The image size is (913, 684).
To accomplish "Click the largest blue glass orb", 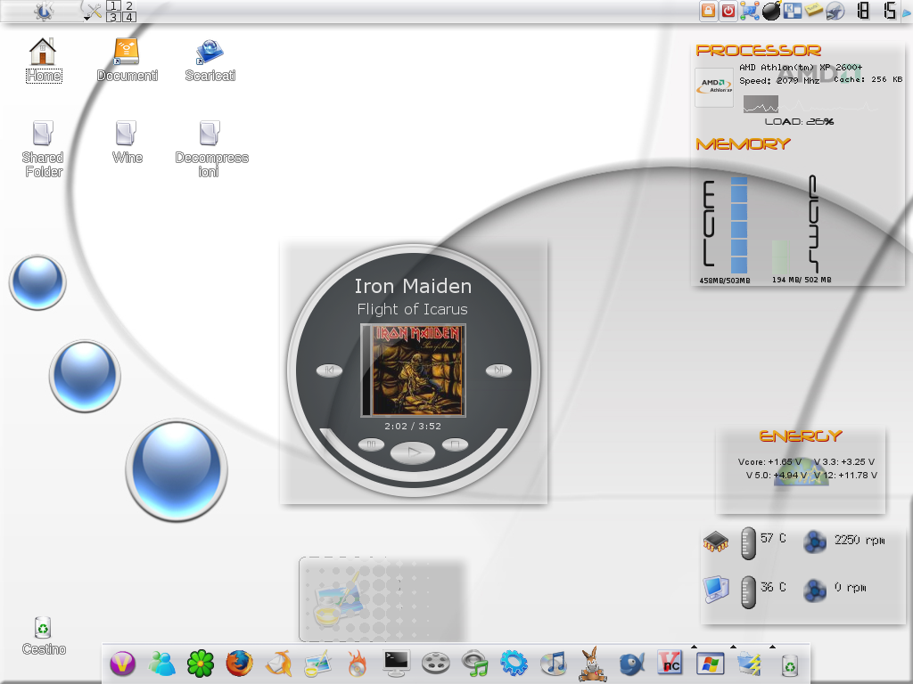I will (177, 470).
